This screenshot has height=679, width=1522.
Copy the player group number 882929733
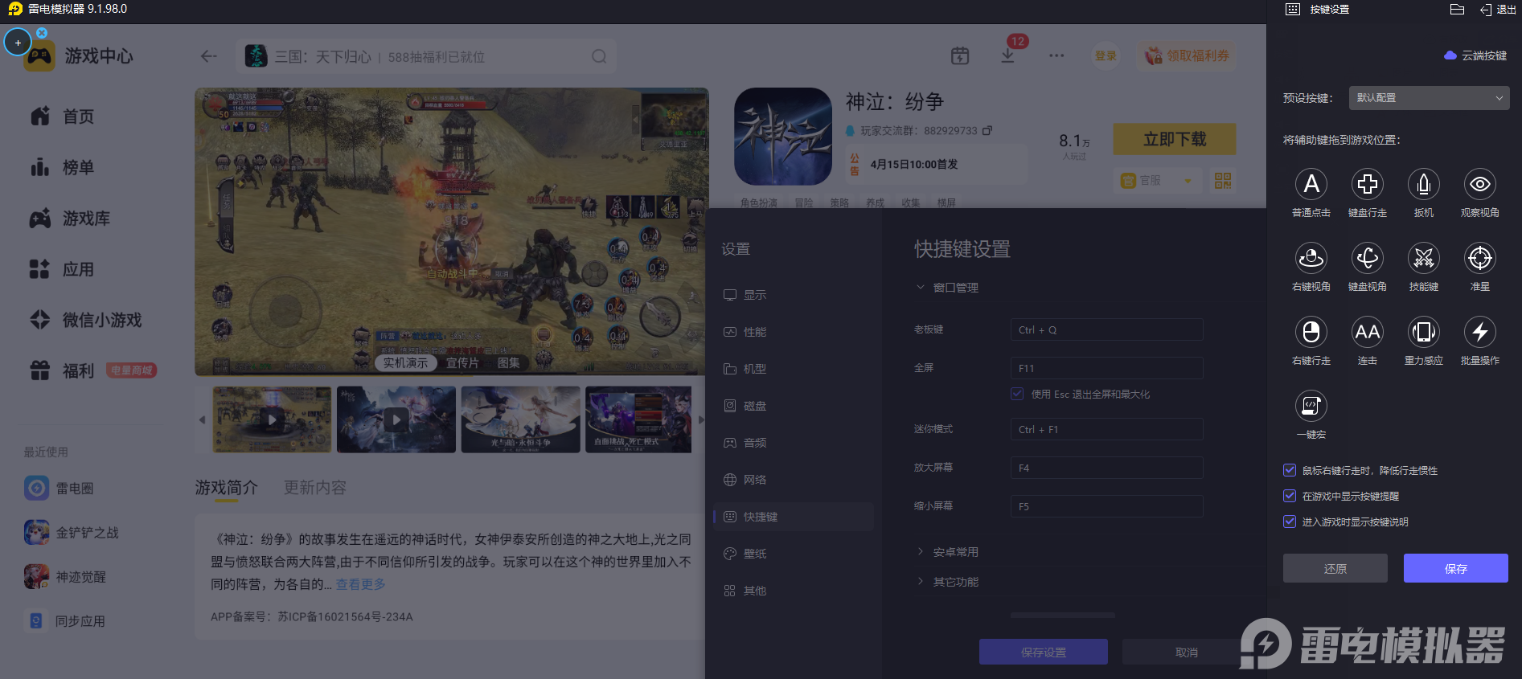point(987,130)
